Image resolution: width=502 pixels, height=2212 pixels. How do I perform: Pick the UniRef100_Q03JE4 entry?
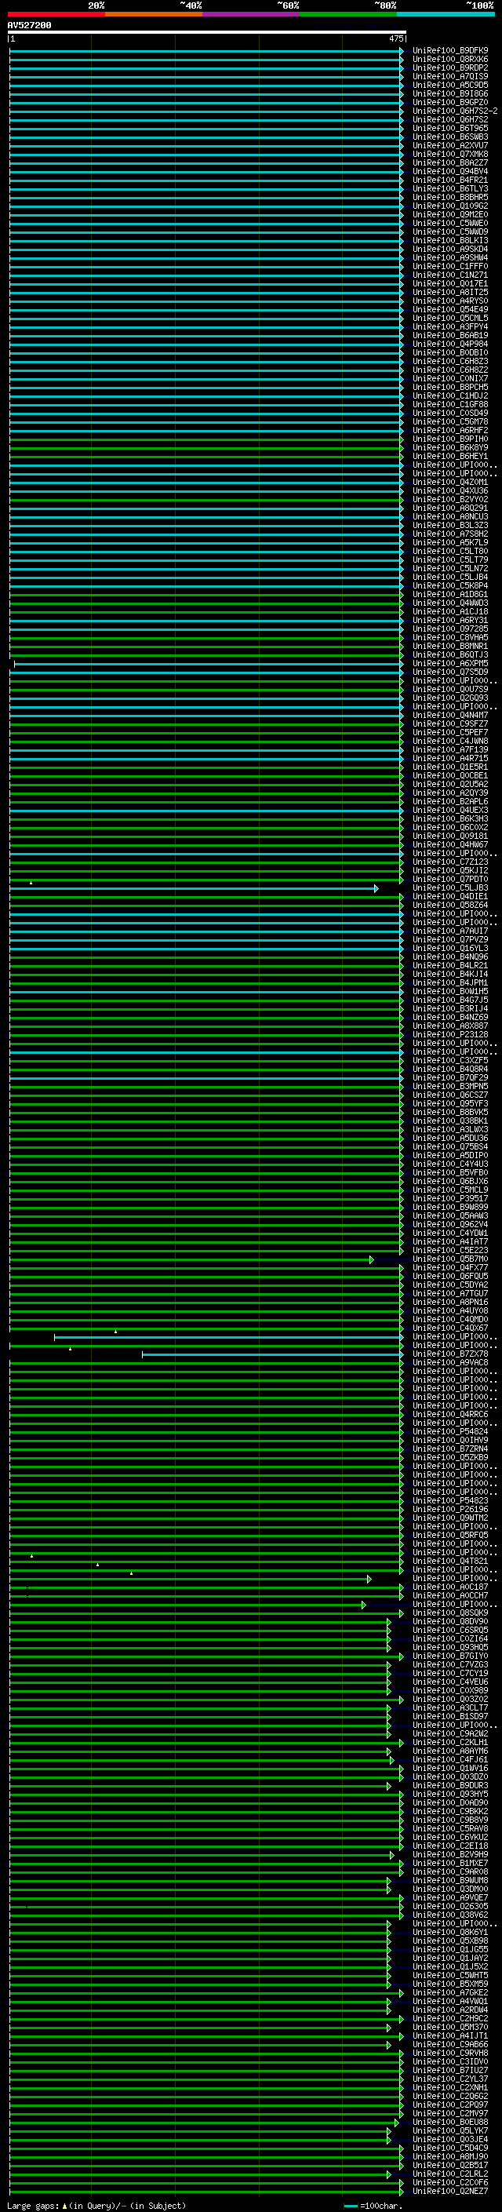click(x=450, y=2139)
